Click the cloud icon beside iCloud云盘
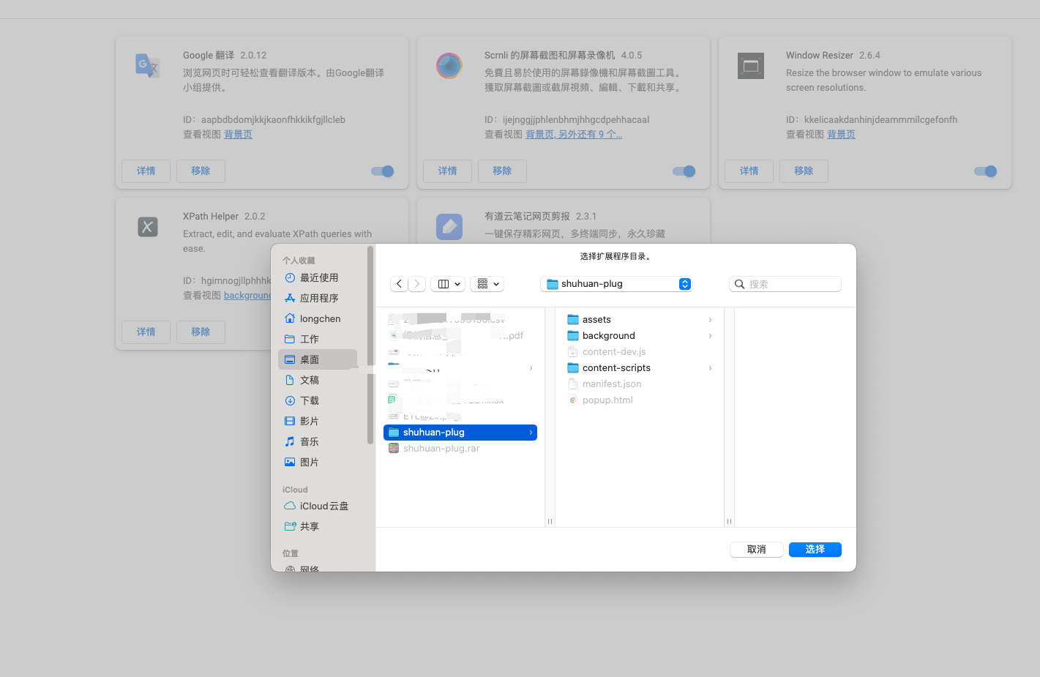The width and height of the screenshot is (1040, 677). (290, 506)
